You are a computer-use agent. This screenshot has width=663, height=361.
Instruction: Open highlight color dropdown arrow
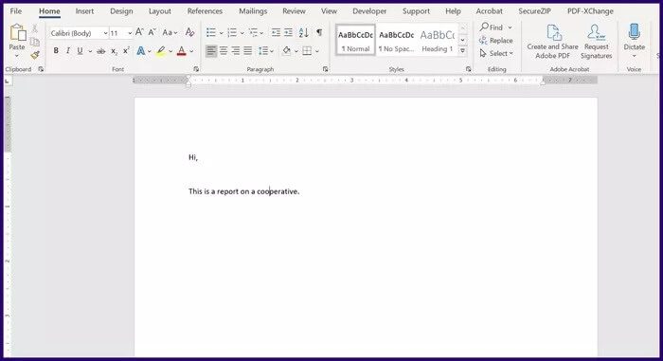click(170, 51)
